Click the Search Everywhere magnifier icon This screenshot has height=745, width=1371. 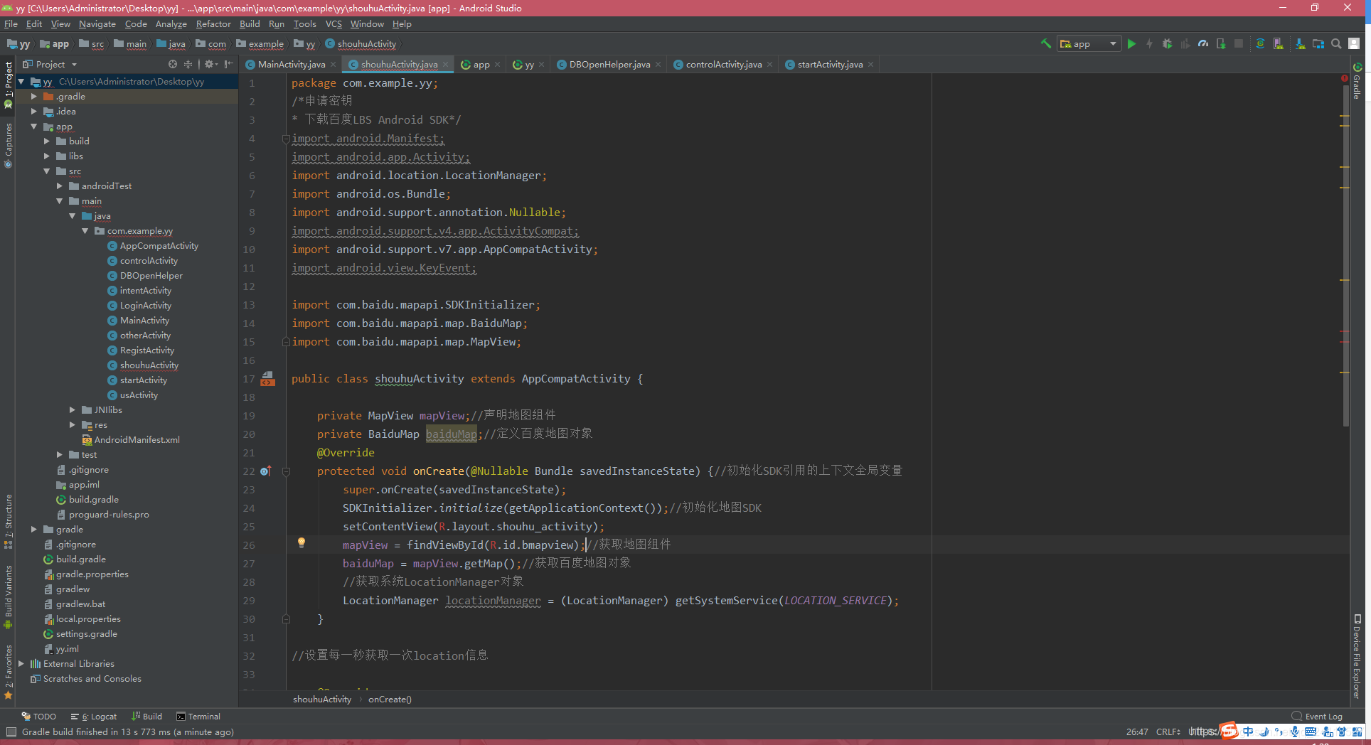[x=1336, y=43]
